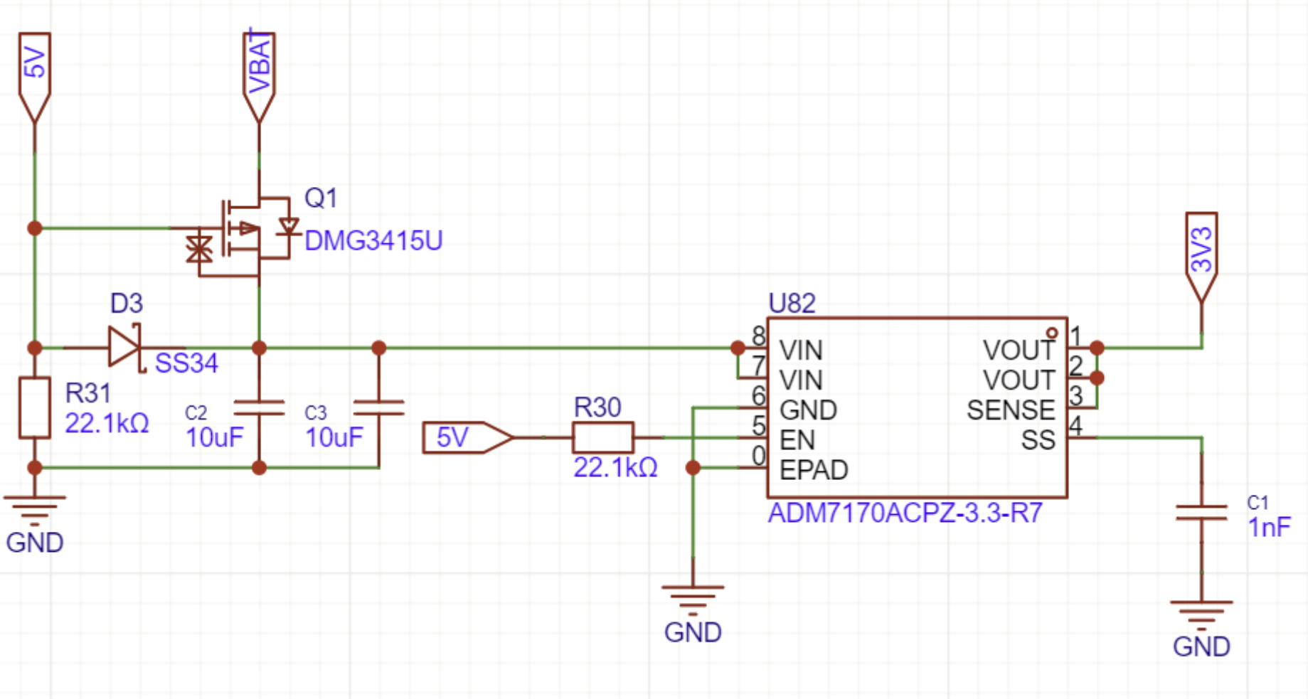Select the R30 resistor symbol
The height and width of the screenshot is (699, 1308).
coord(603,437)
